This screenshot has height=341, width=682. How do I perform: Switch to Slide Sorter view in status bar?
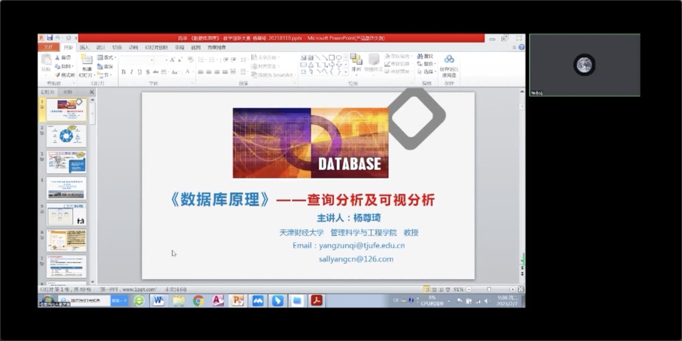pyautogui.click(x=434, y=289)
